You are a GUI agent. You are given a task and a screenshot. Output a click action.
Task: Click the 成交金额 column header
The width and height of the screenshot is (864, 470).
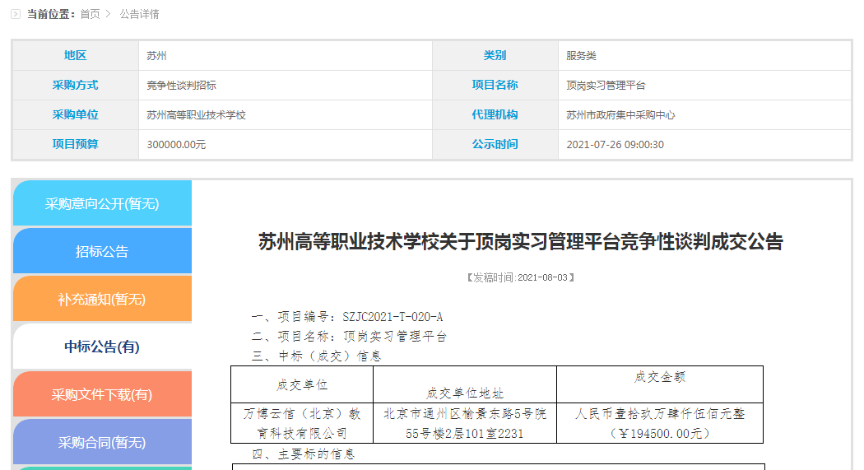click(660, 384)
